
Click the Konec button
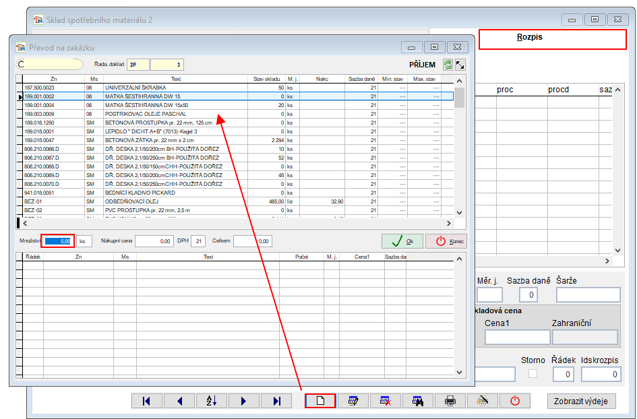[446, 241]
